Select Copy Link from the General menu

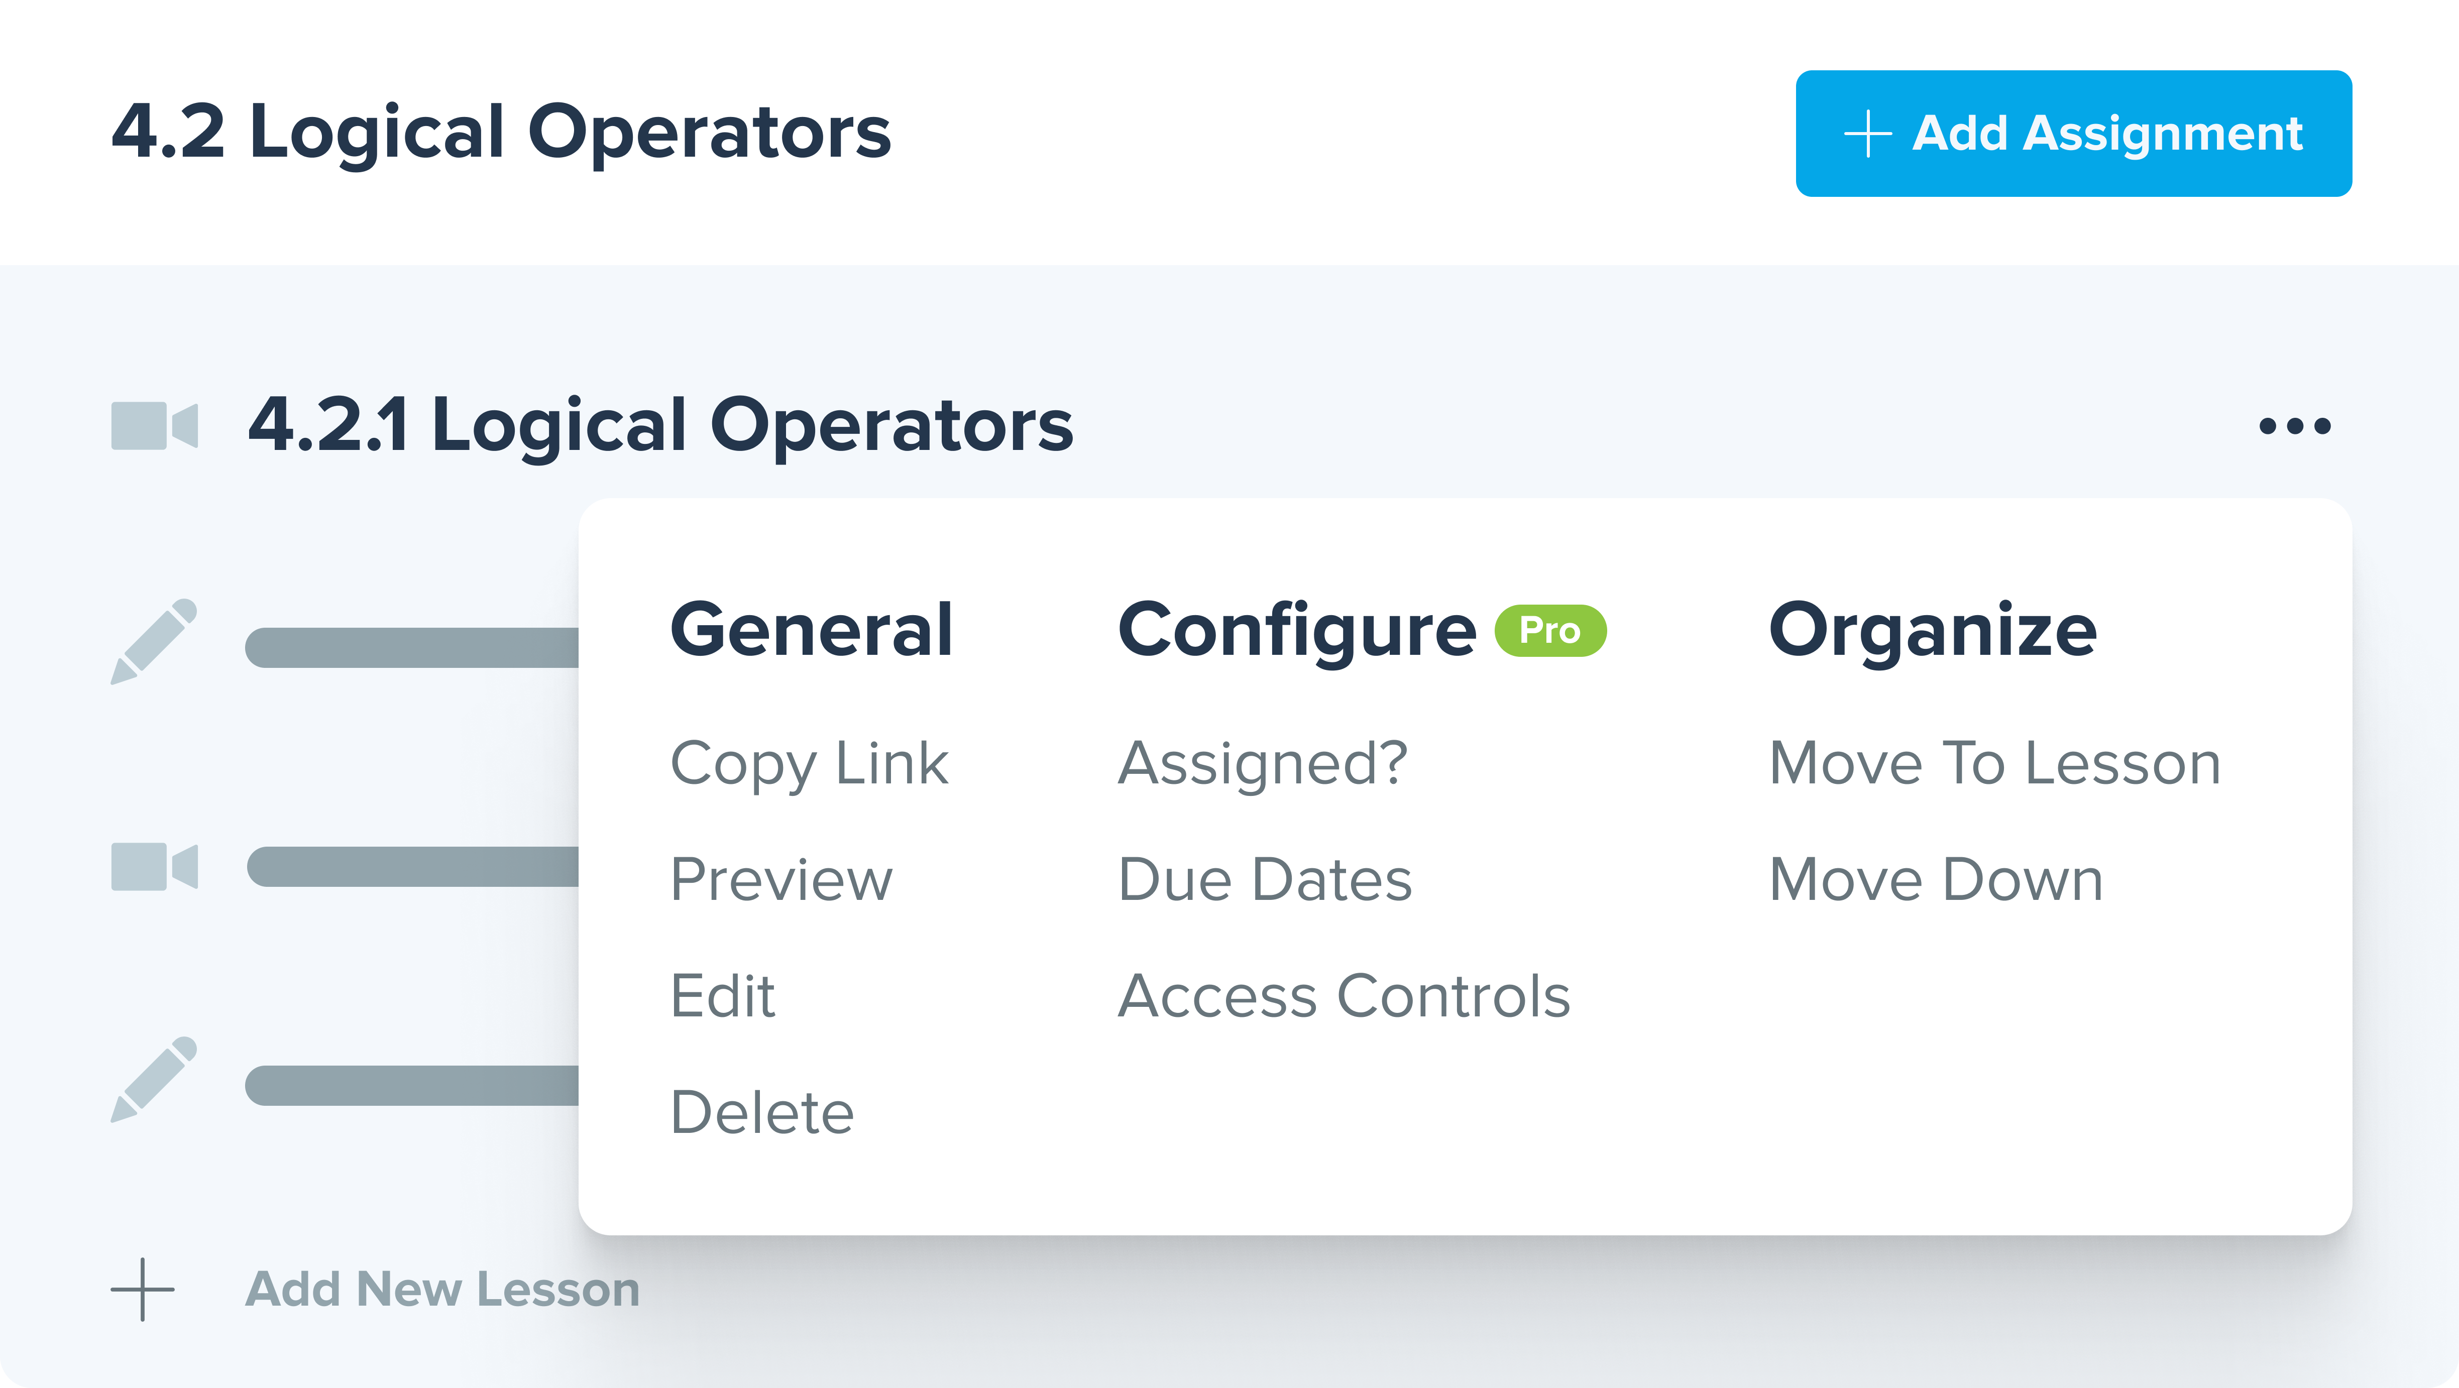(809, 764)
